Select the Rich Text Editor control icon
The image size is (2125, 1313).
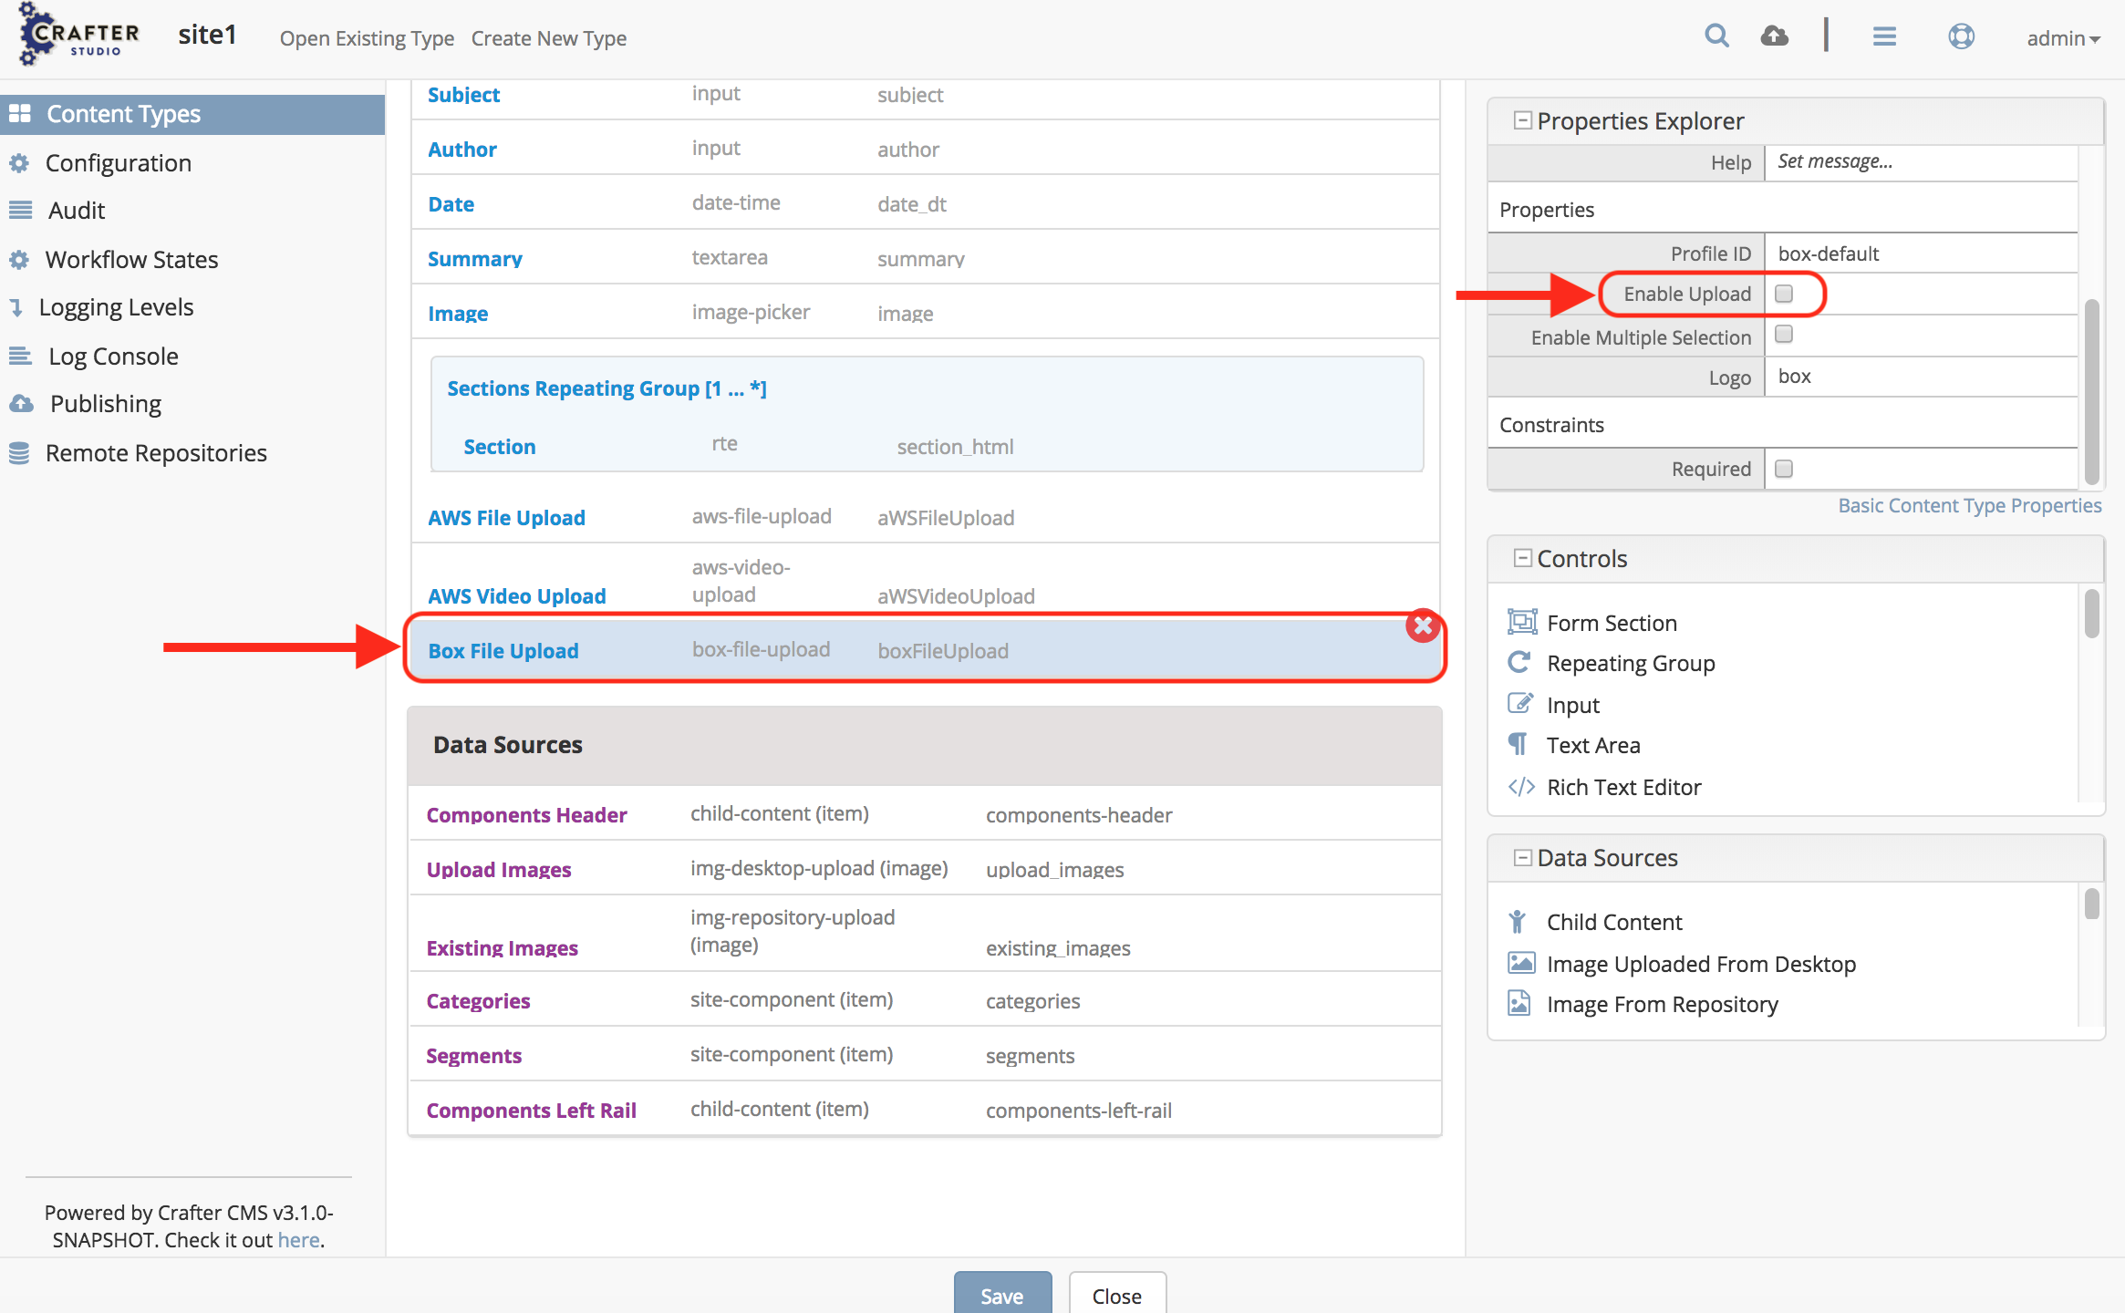pyautogui.click(x=1520, y=786)
